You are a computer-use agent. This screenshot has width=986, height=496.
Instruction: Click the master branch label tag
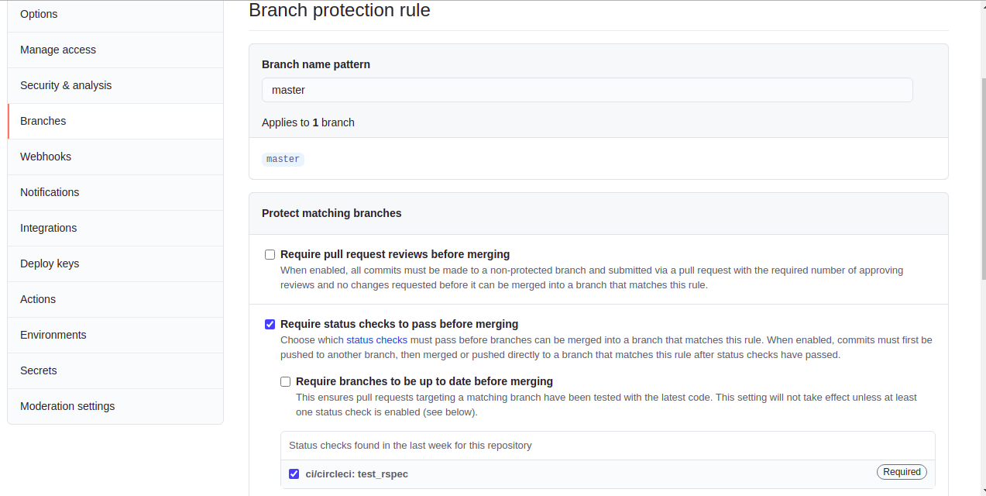[283, 159]
